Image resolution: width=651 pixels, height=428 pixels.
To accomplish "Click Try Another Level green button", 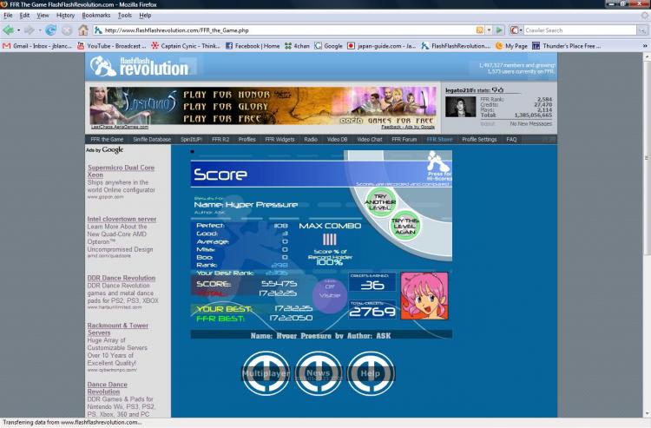I will click(380, 201).
